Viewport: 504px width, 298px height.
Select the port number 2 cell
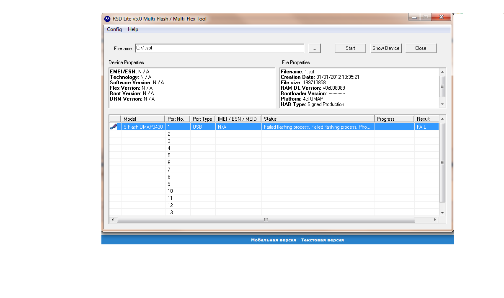pos(178,134)
